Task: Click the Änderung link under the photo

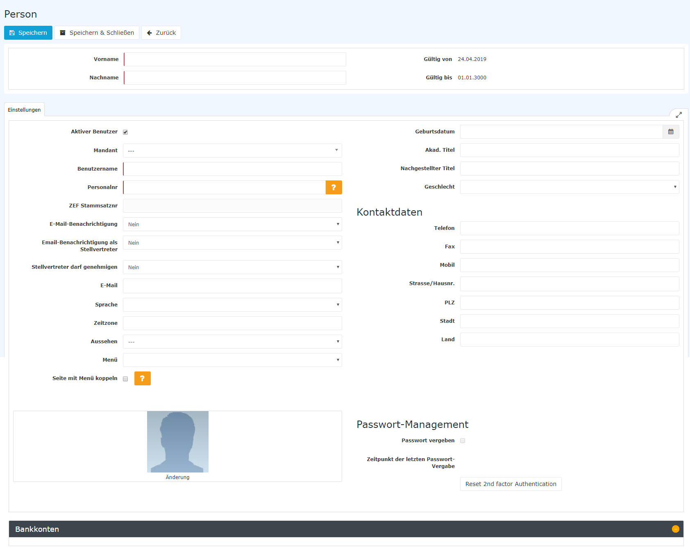Action: click(x=177, y=477)
